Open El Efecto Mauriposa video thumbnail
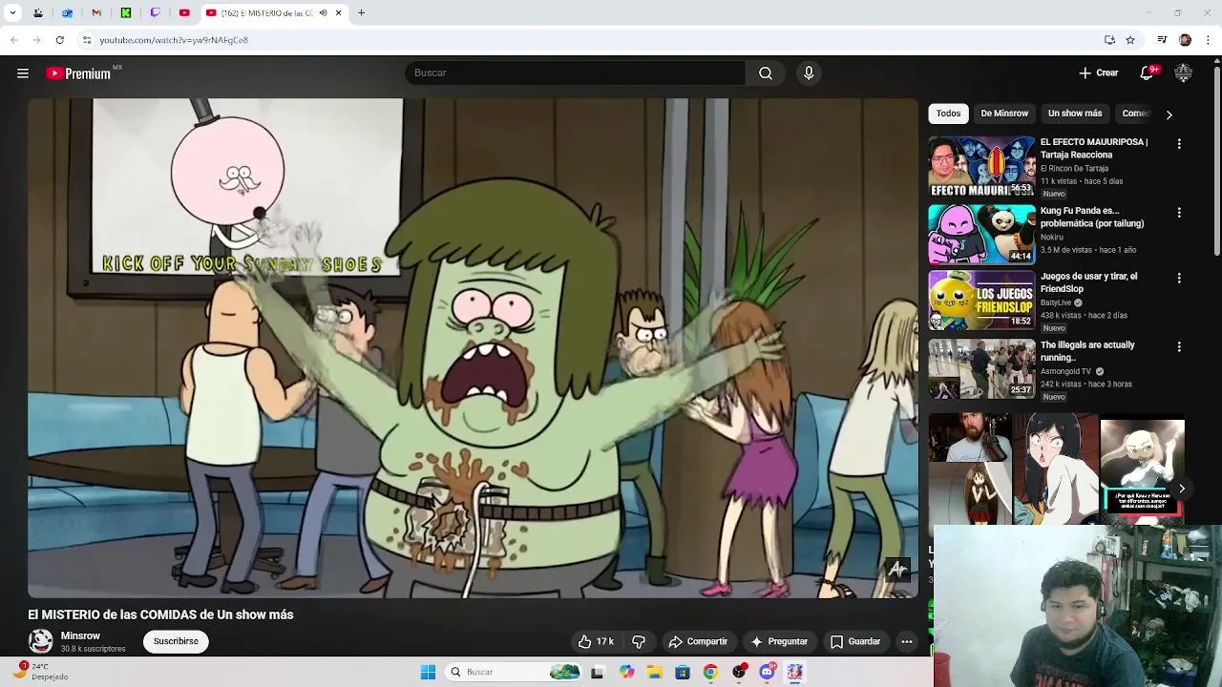The width and height of the screenshot is (1222, 687). [x=981, y=166]
